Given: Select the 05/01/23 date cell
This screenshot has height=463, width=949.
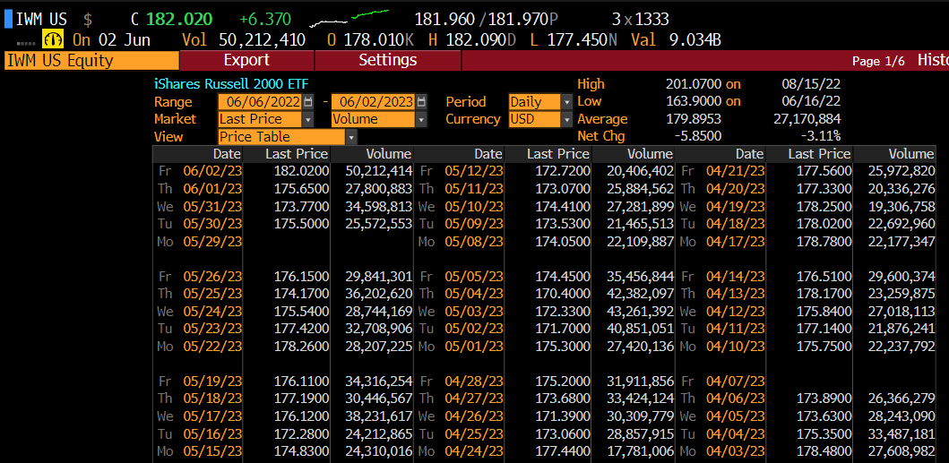Looking at the screenshot, I should [x=473, y=347].
